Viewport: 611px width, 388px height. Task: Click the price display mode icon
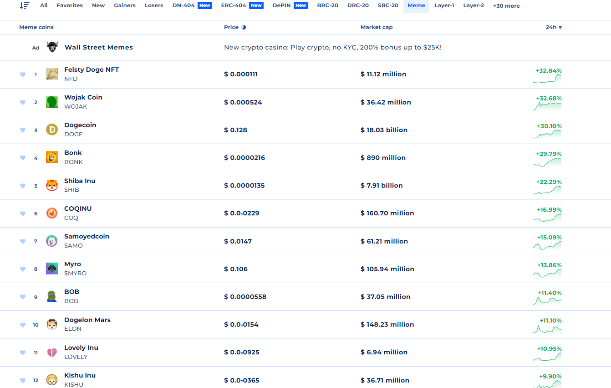click(x=244, y=27)
